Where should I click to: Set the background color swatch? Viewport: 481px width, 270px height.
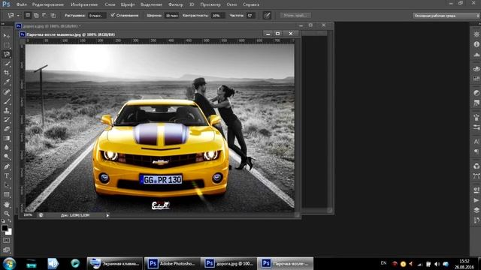click(x=8, y=232)
